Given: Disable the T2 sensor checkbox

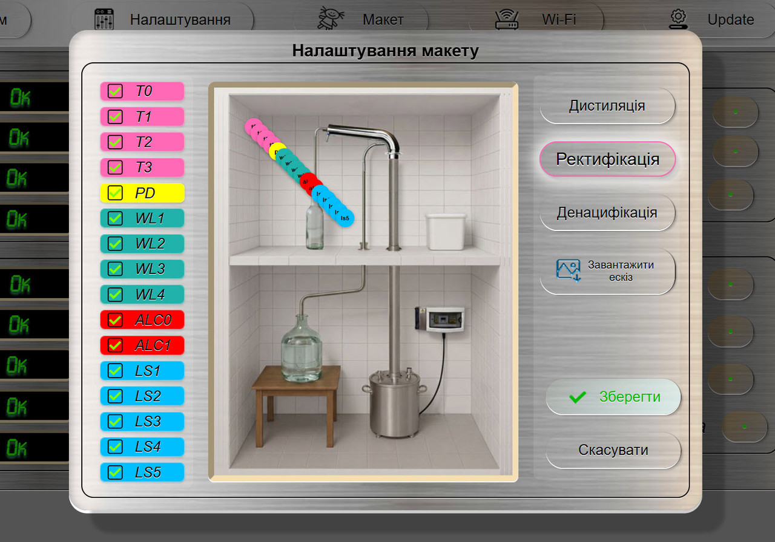Looking at the screenshot, I should (x=115, y=142).
